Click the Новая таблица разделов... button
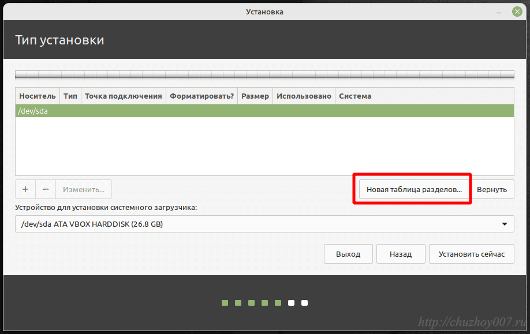This screenshot has width=530, height=334. [x=413, y=189]
